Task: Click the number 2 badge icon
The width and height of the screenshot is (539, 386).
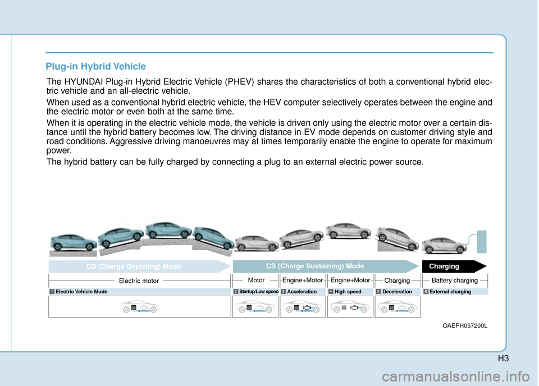Action: click(x=236, y=292)
